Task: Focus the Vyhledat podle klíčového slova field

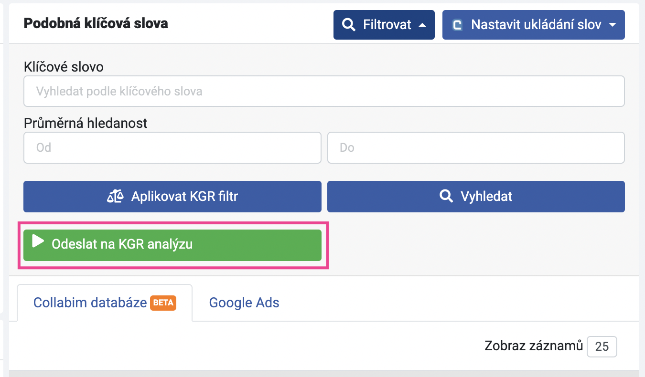Action: tap(324, 91)
